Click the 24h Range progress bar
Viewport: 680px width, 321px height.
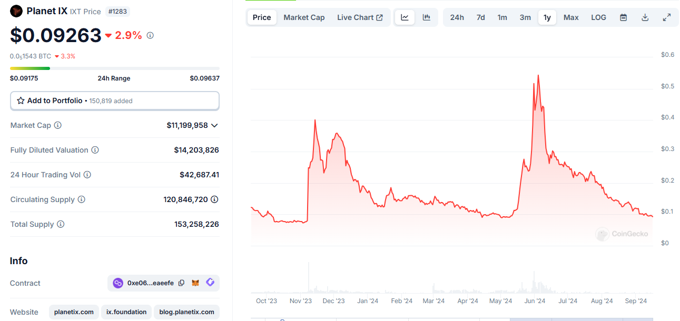(115, 68)
